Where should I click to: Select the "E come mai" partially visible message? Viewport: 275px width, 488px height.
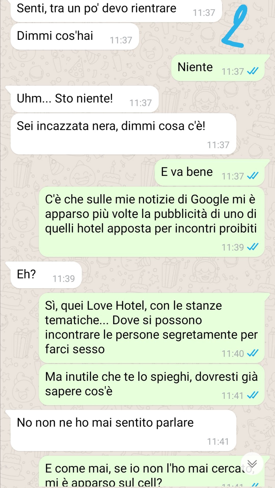pos(152,472)
